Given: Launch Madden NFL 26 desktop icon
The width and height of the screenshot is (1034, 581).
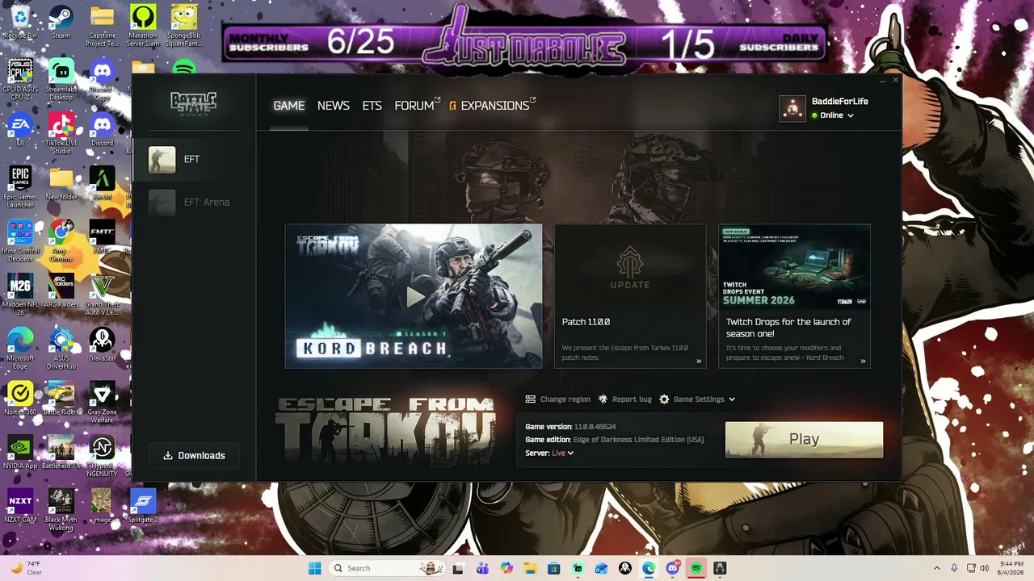Looking at the screenshot, I should click(x=20, y=295).
